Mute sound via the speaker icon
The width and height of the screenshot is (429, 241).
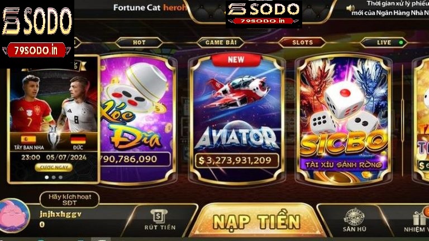point(350,8)
